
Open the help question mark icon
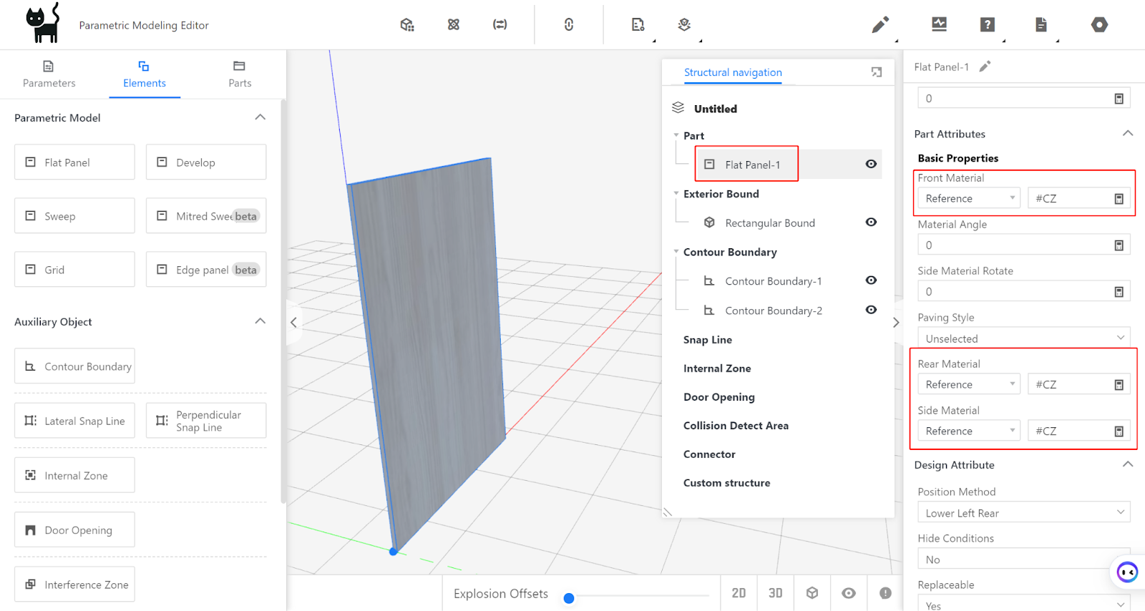click(x=987, y=25)
